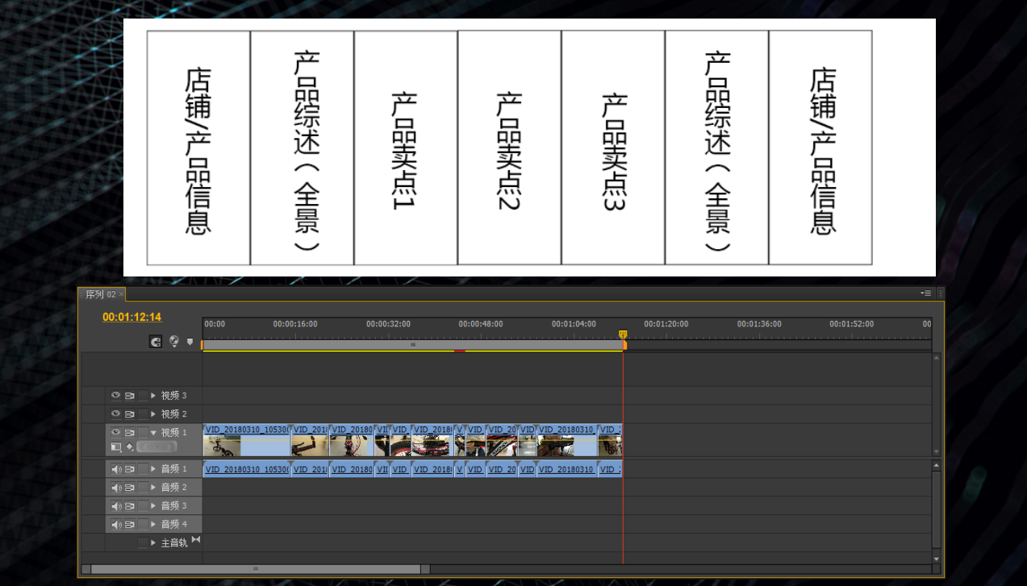The height and width of the screenshot is (586, 1027).
Task: Collapse the 视频 1 track triangle
Action: 153,433
